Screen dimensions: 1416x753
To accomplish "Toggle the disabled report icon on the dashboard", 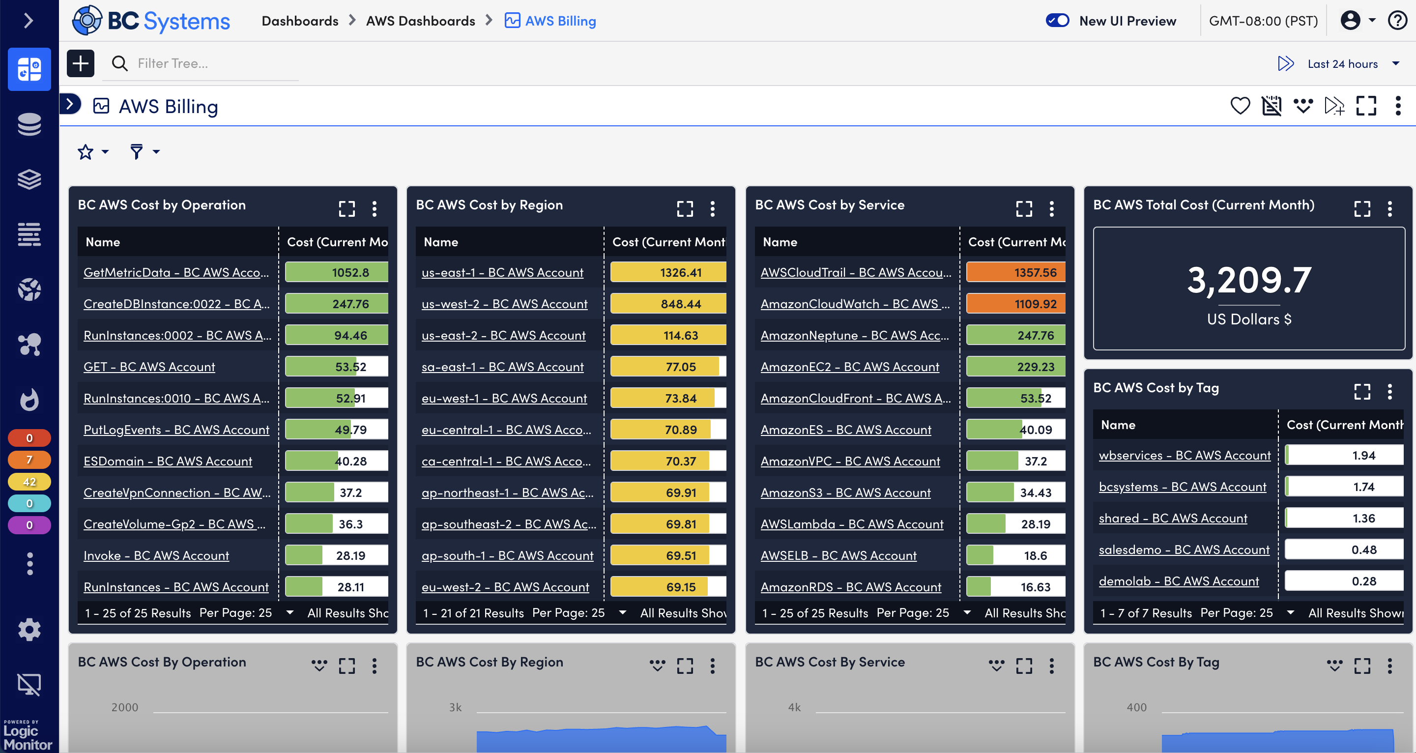I will pyautogui.click(x=1272, y=106).
